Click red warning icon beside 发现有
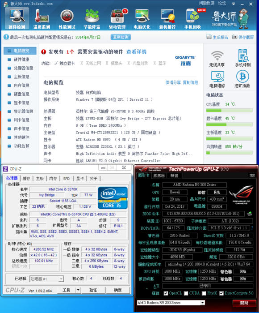This screenshot has width=259, height=313. click(44, 52)
